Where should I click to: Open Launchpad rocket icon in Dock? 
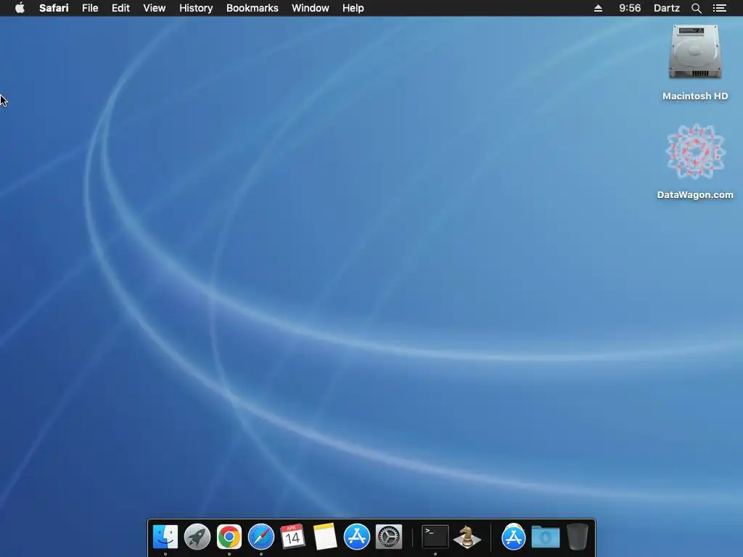(x=197, y=537)
